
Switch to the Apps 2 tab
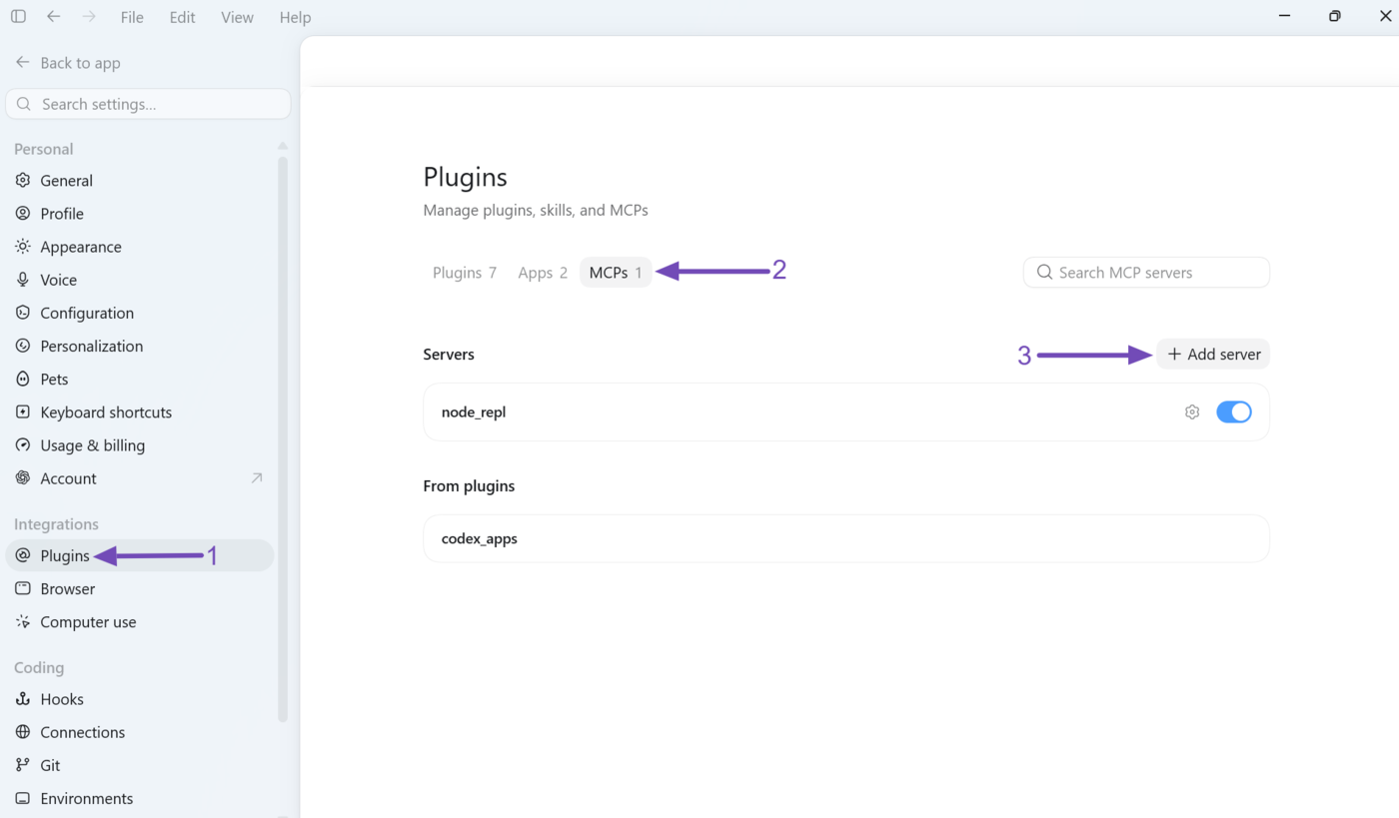point(543,273)
